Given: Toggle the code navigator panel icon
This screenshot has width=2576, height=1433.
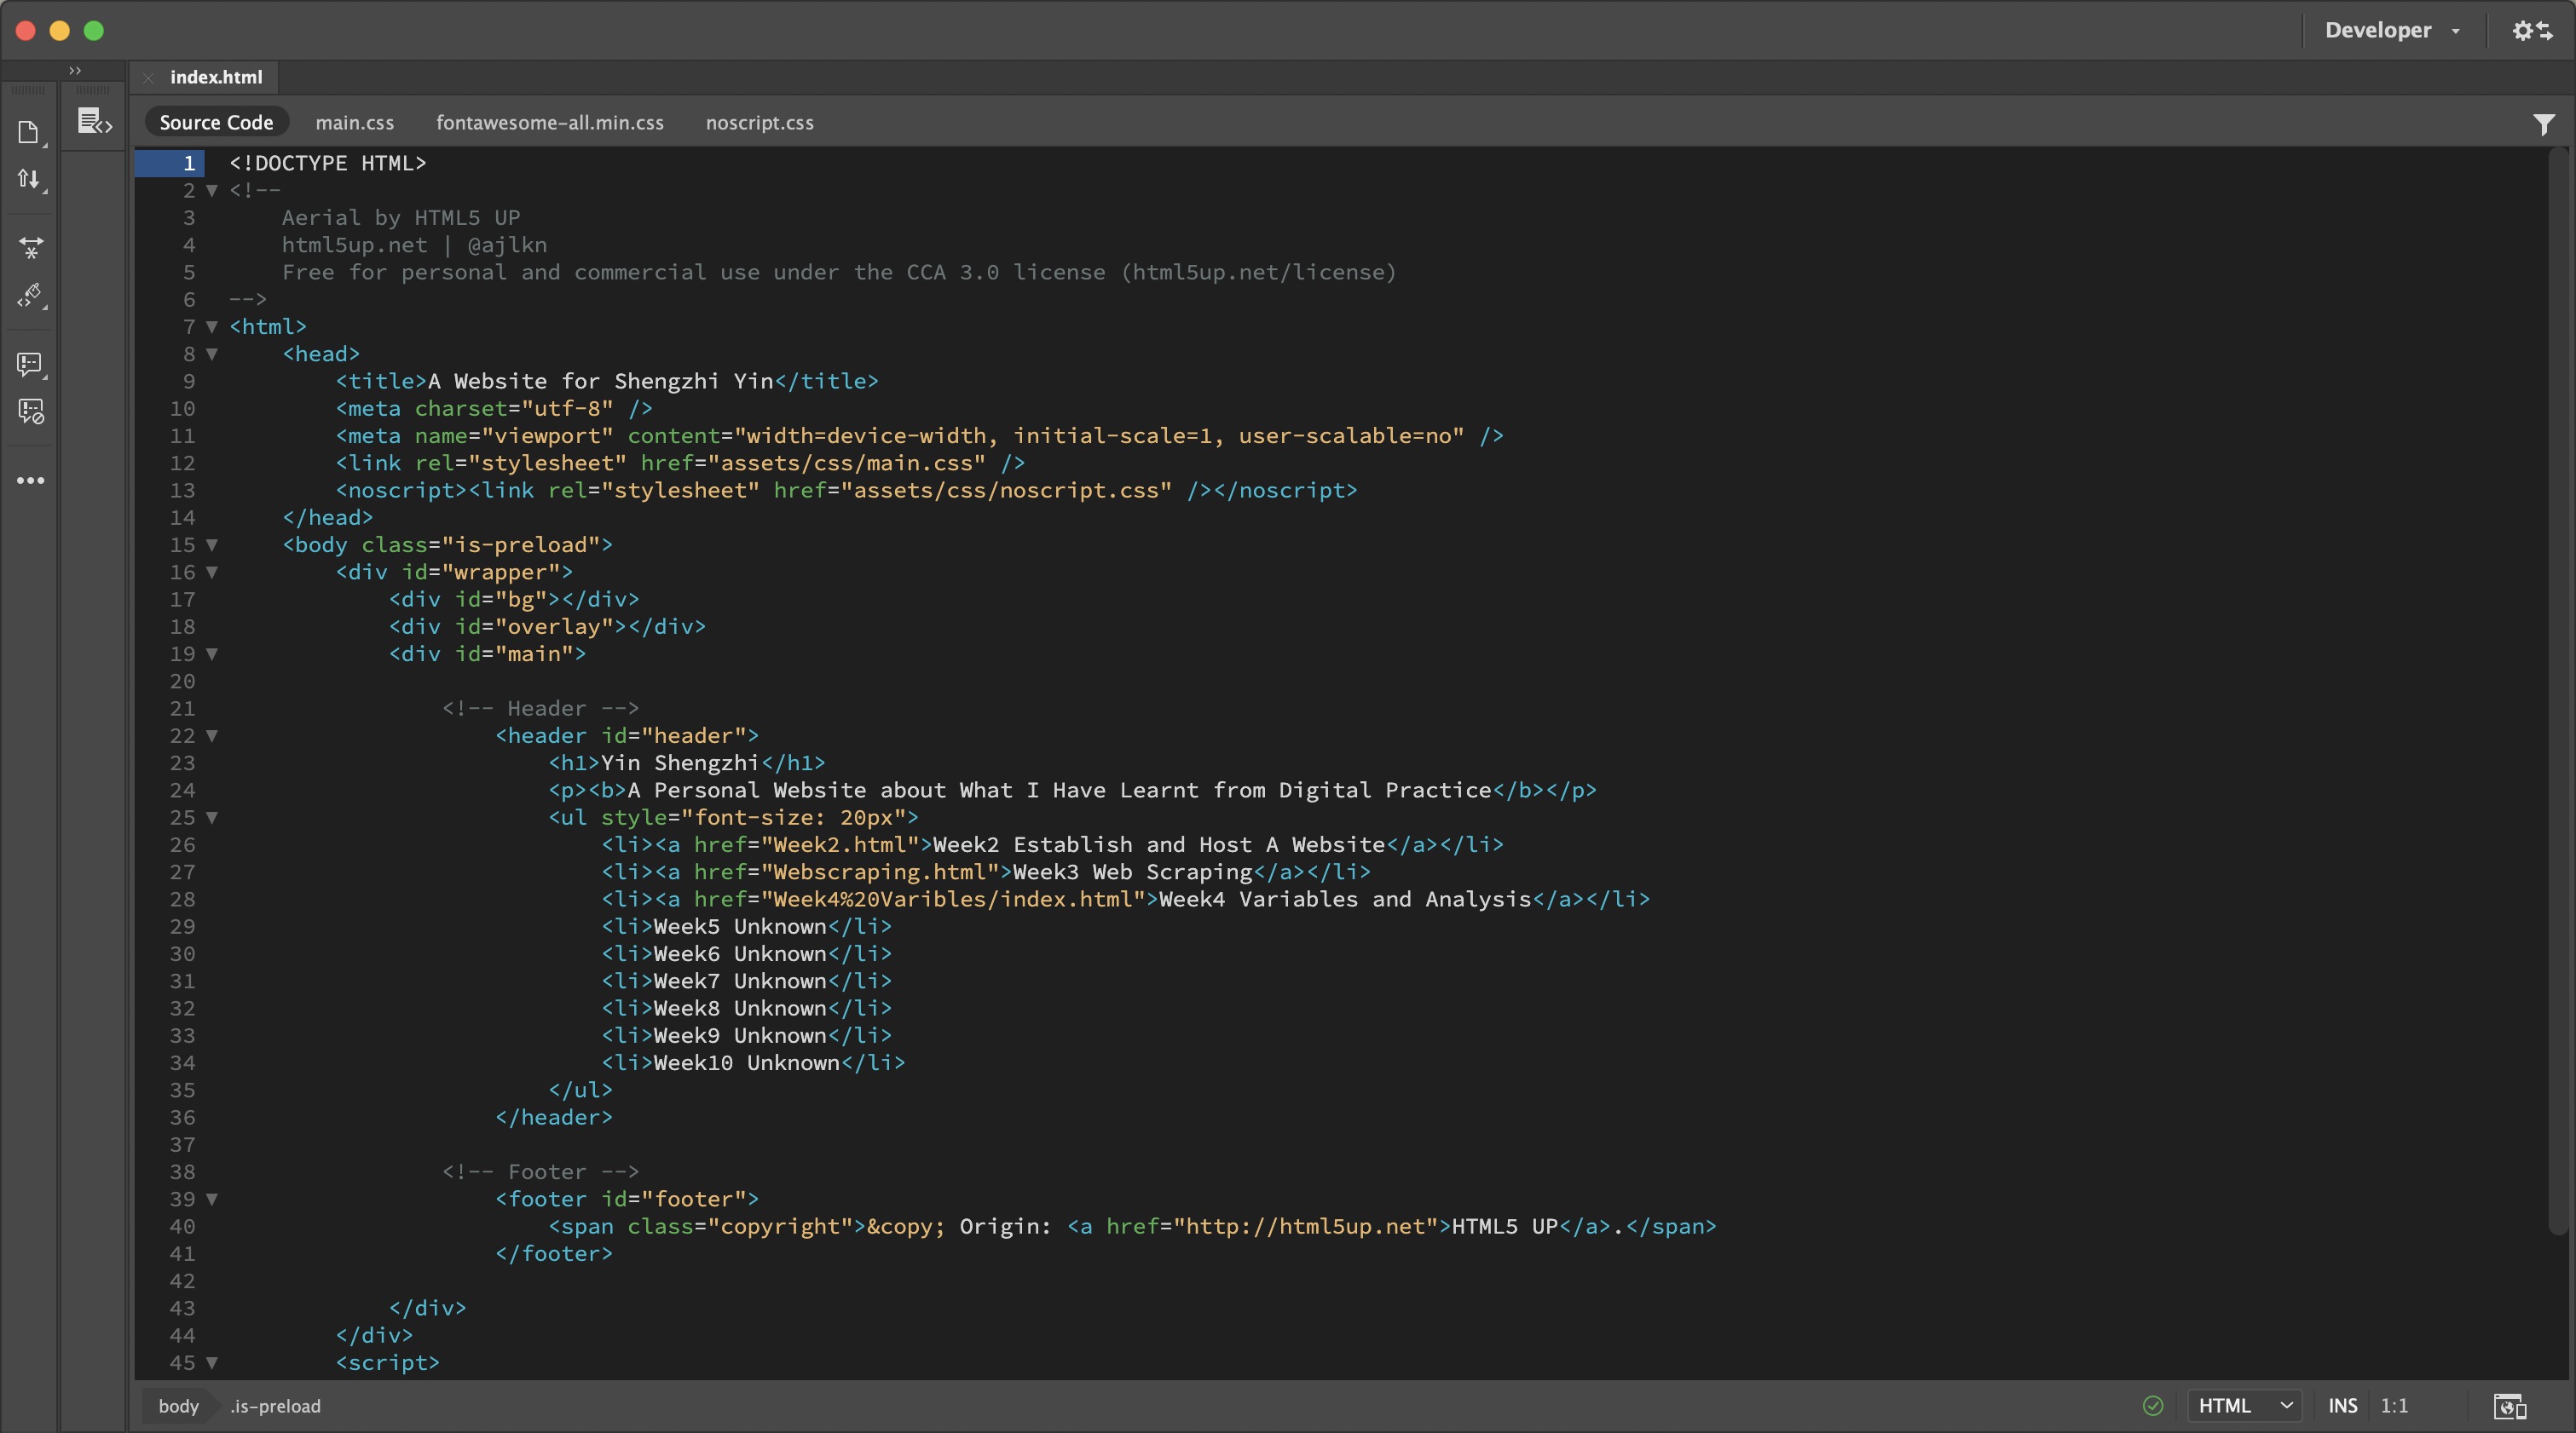Looking at the screenshot, I should (92, 120).
